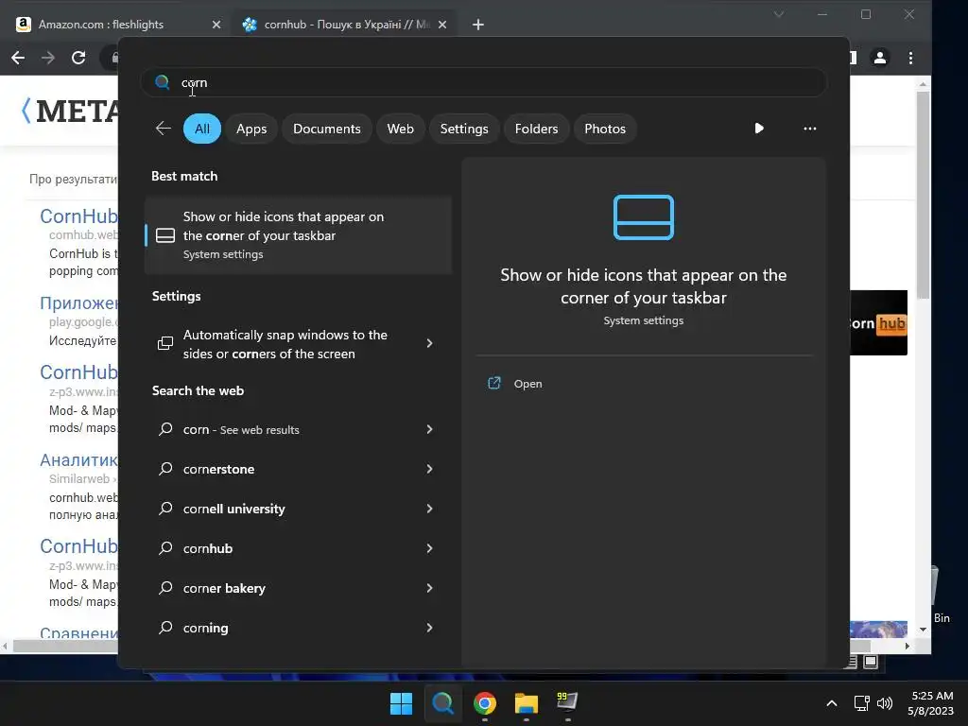968x726 pixels.
Task: Click the Search icon on the taskbar
Action: coord(442,703)
